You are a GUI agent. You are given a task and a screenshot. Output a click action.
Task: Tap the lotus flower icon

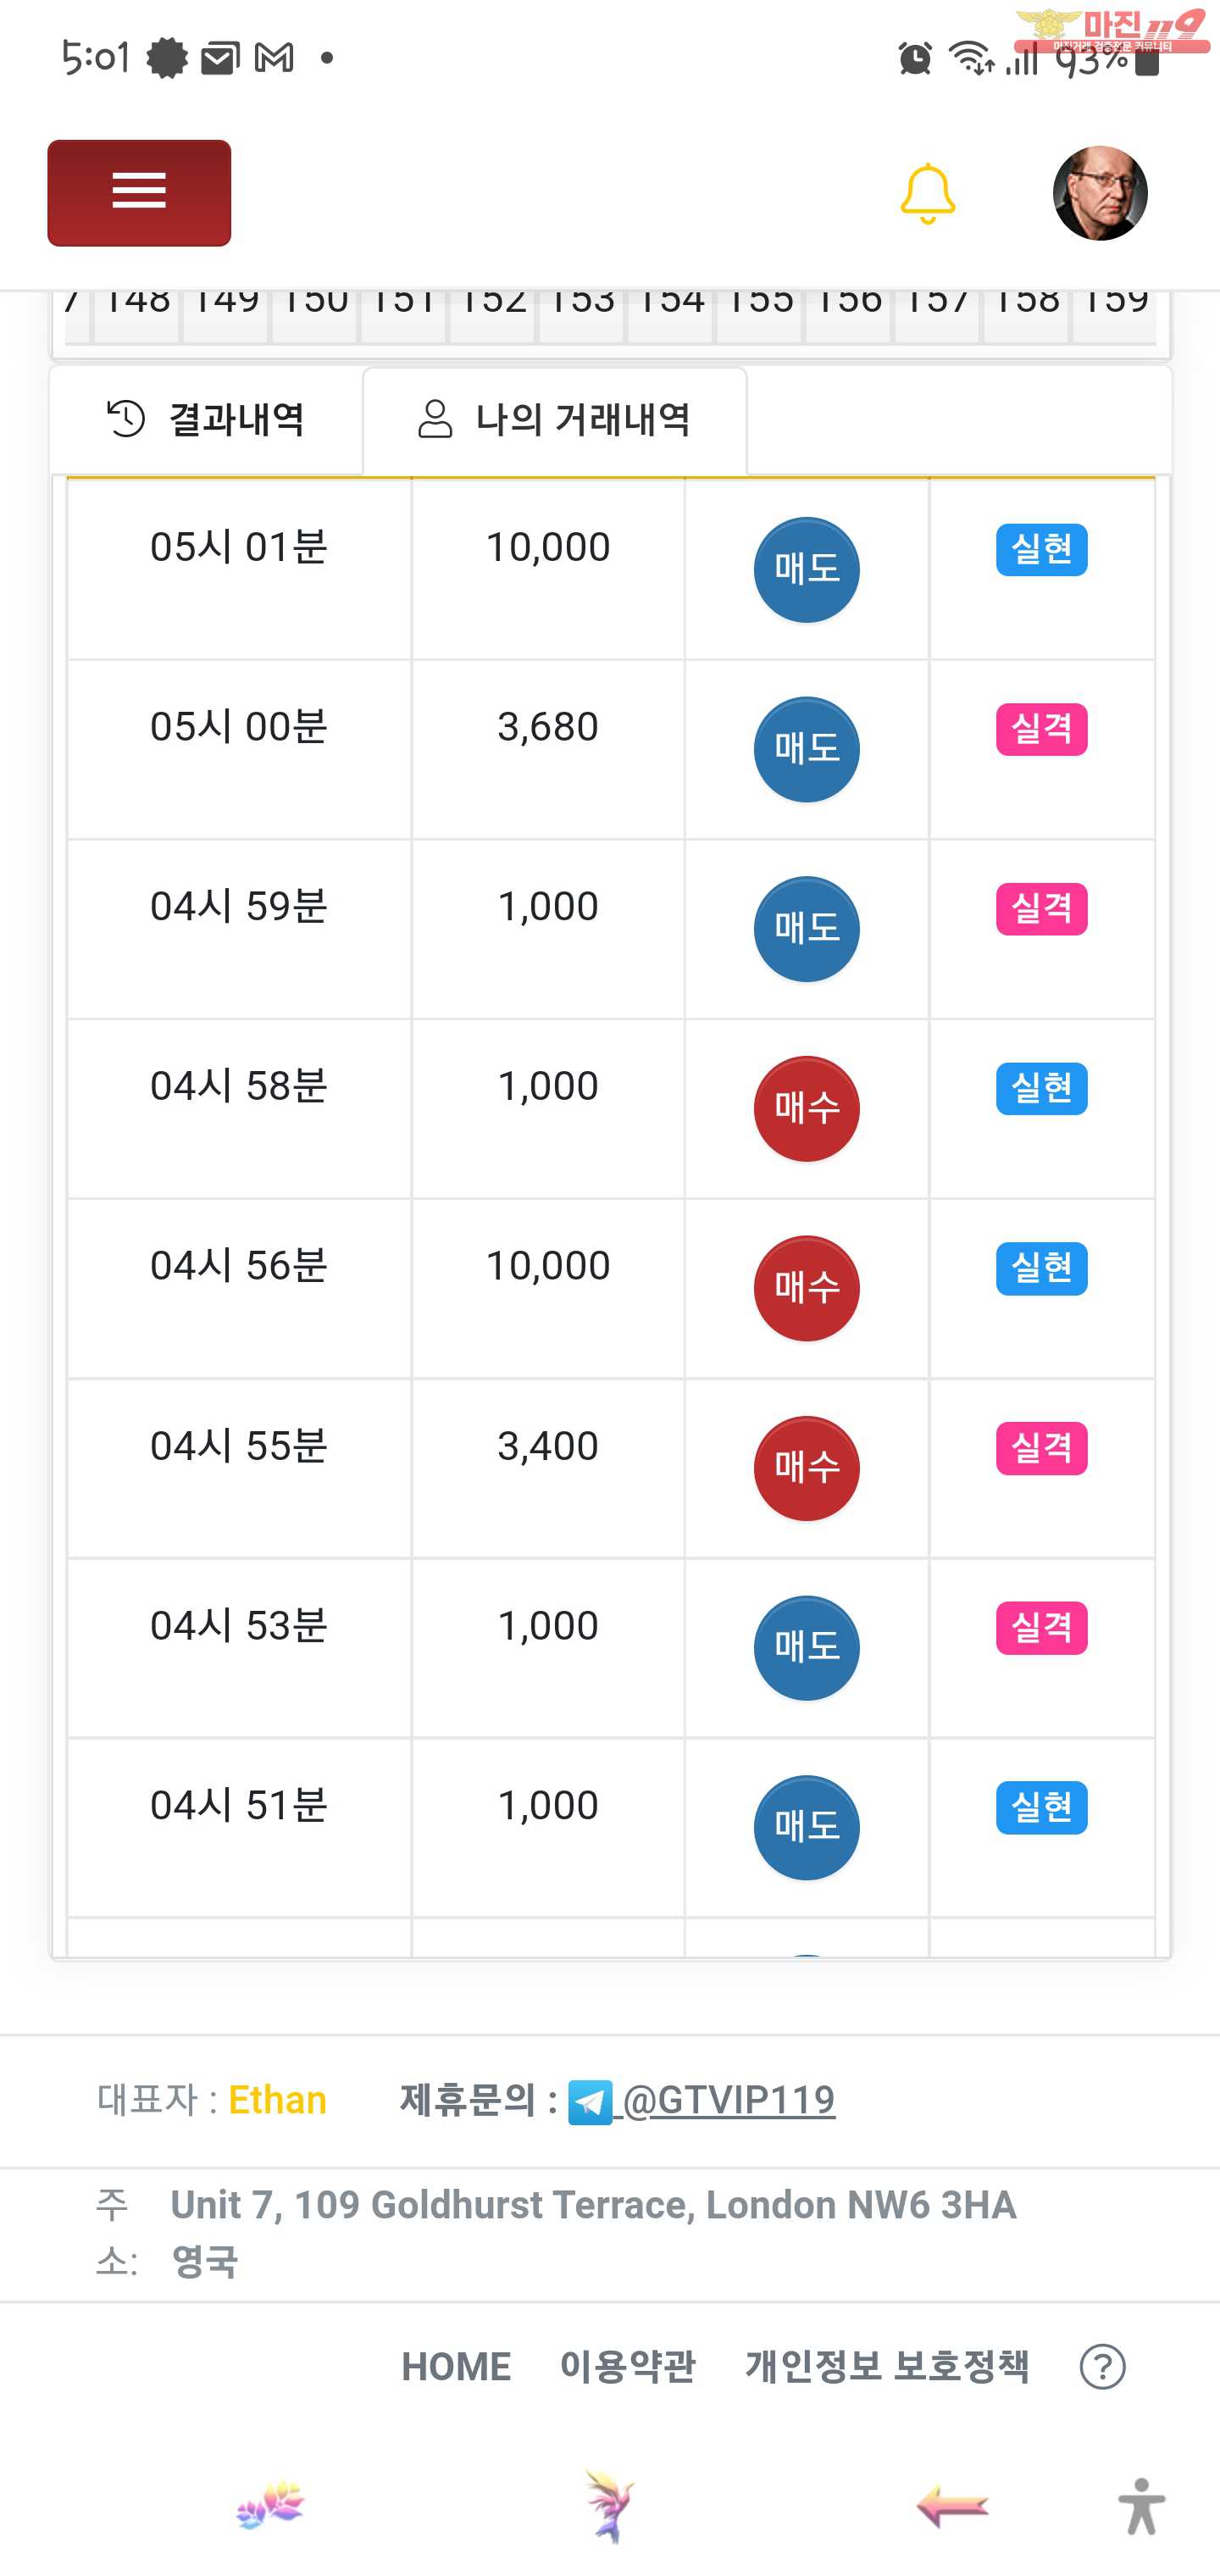tap(270, 2506)
